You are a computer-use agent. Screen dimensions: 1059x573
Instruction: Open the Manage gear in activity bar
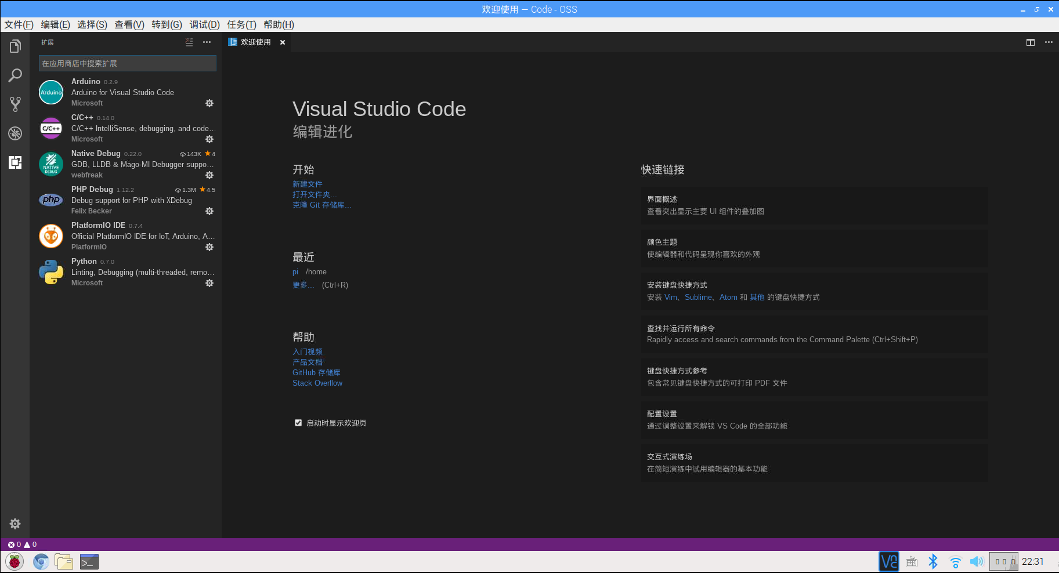click(x=15, y=524)
